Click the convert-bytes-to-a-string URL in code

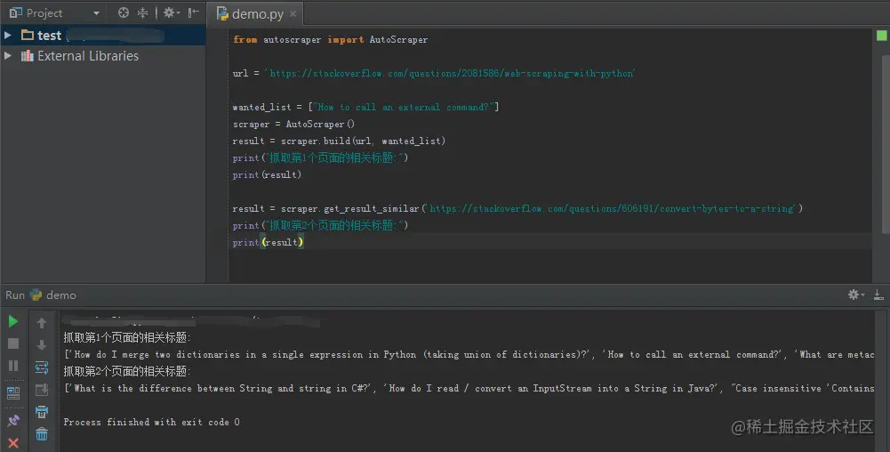(613, 208)
